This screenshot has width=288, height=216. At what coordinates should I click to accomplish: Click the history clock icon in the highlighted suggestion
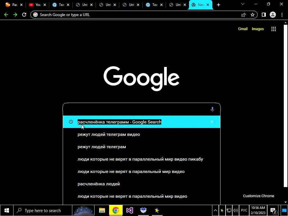(x=71, y=122)
